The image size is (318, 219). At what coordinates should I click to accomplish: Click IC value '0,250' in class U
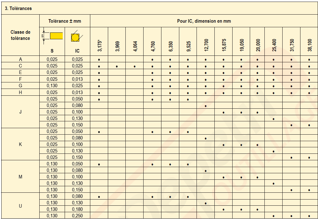[77, 215]
